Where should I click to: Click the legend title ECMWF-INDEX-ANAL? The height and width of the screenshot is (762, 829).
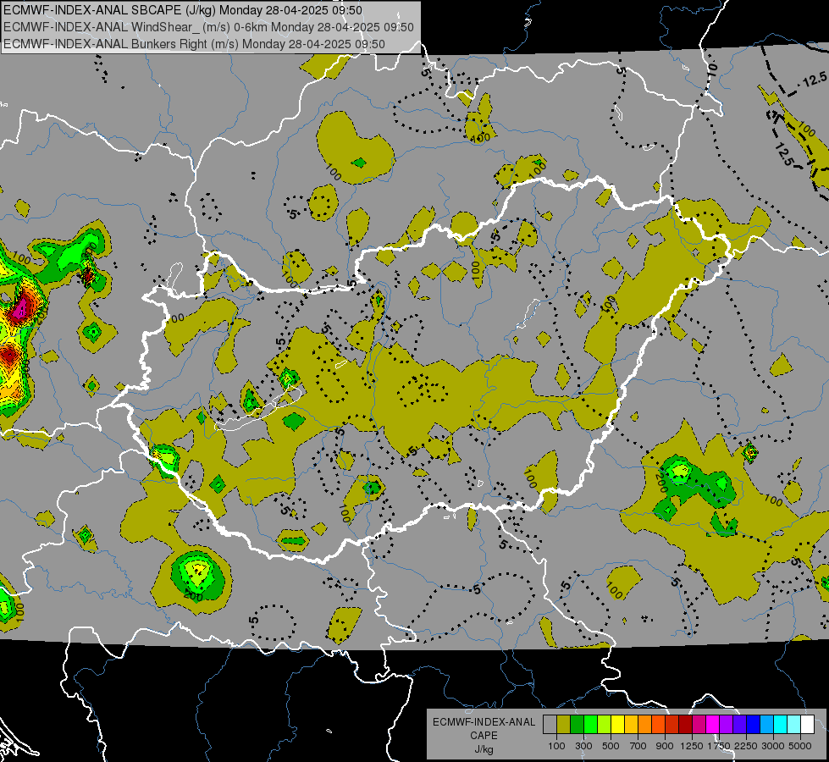click(484, 722)
